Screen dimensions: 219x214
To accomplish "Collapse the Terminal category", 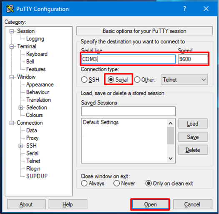I will coord(12,47).
